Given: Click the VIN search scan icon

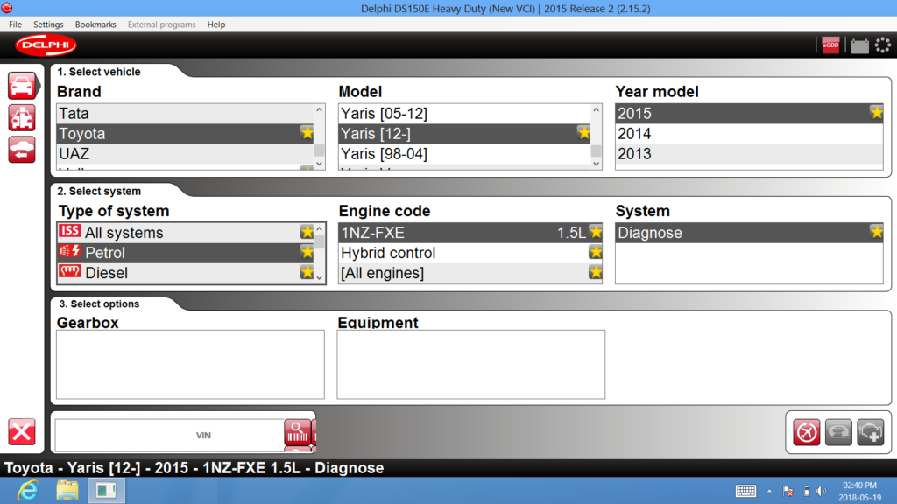Looking at the screenshot, I should pyautogui.click(x=297, y=432).
